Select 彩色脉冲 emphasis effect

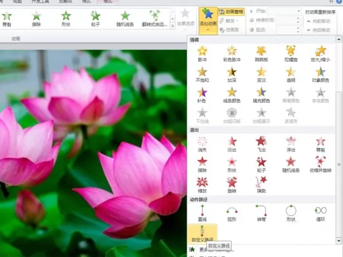(232, 54)
